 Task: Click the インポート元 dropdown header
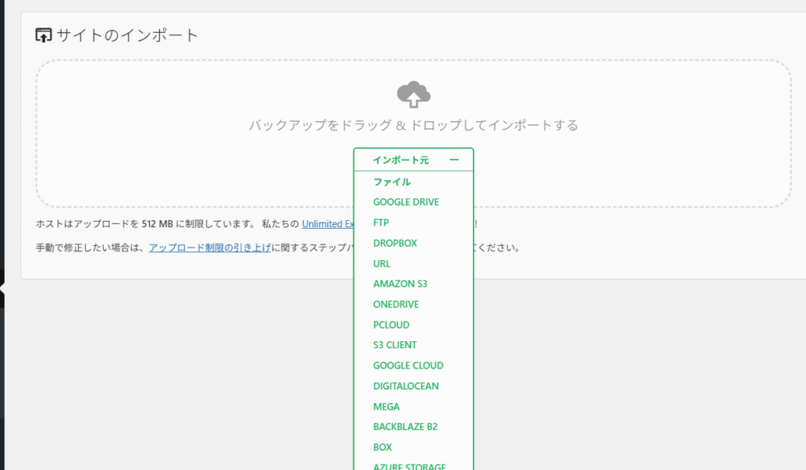pos(401,160)
